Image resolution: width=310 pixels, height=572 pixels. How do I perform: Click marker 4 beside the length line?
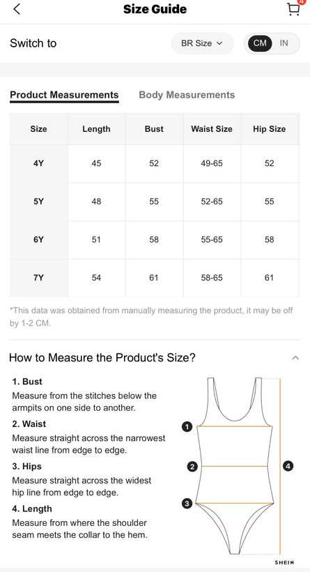(288, 466)
